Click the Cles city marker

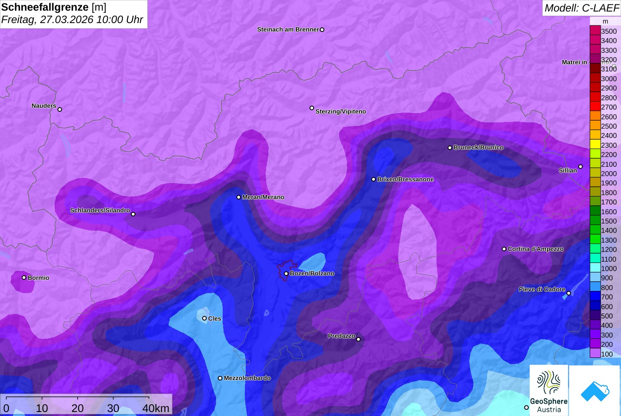[204, 318]
